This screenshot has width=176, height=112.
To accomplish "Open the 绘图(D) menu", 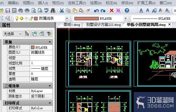I will 96,3.
